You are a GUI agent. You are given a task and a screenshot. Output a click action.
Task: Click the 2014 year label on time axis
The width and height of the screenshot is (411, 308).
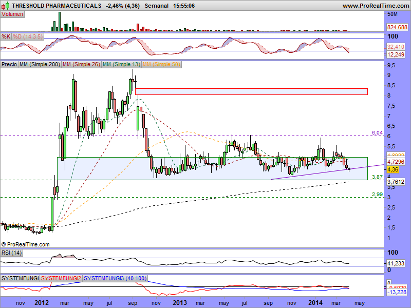315,303
